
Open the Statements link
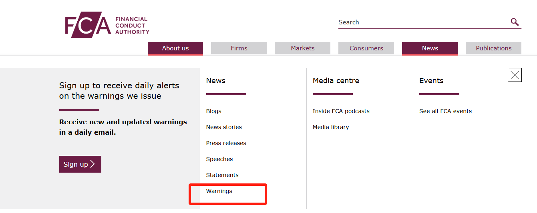pos(222,175)
